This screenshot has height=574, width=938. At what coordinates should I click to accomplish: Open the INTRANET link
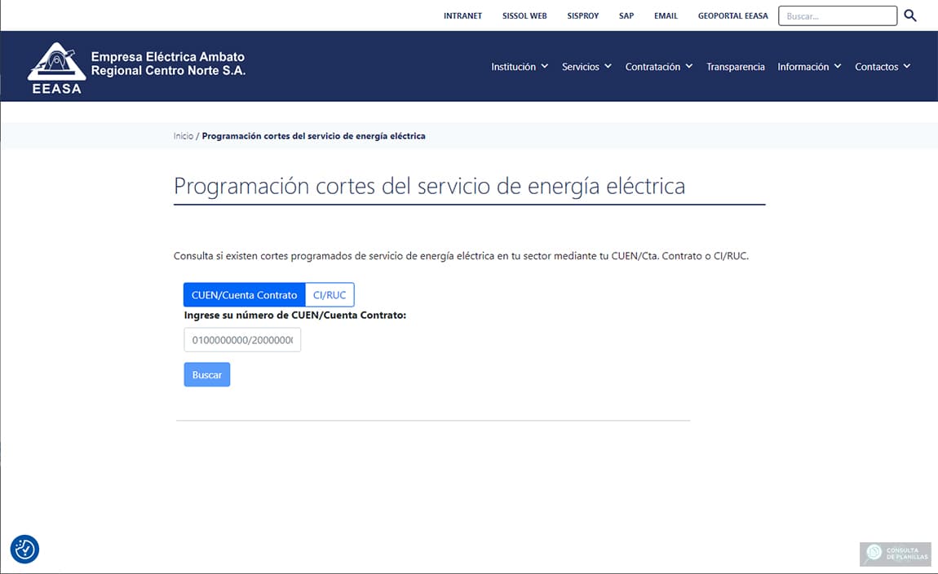[462, 15]
